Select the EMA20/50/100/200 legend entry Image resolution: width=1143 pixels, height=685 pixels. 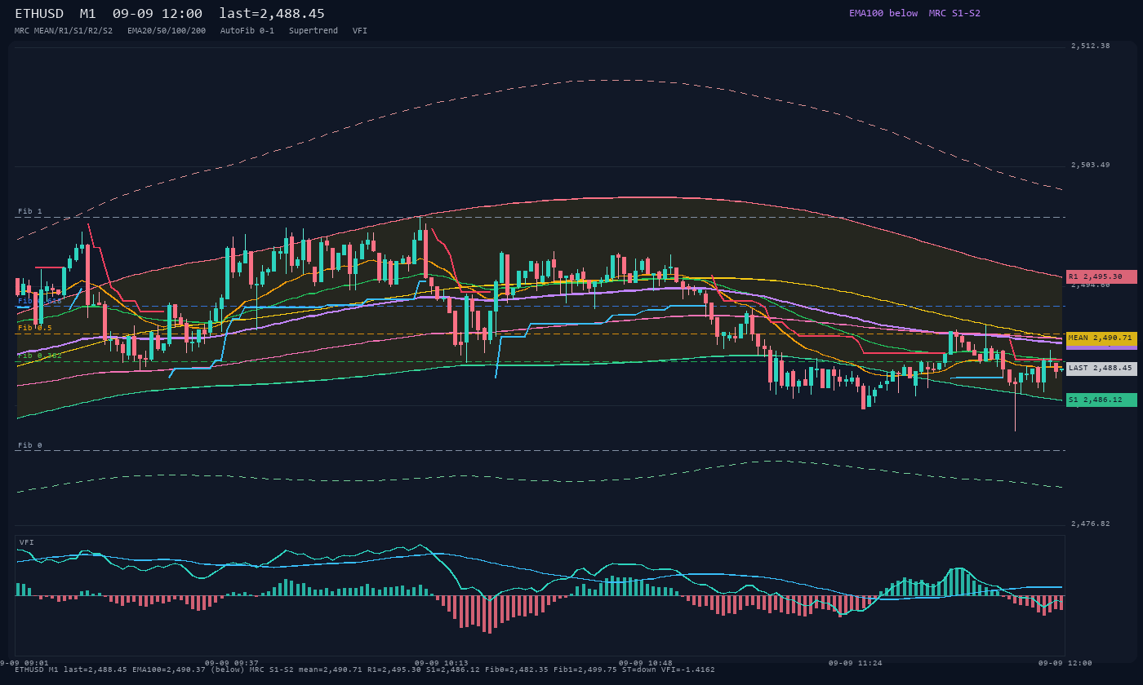[x=167, y=30]
